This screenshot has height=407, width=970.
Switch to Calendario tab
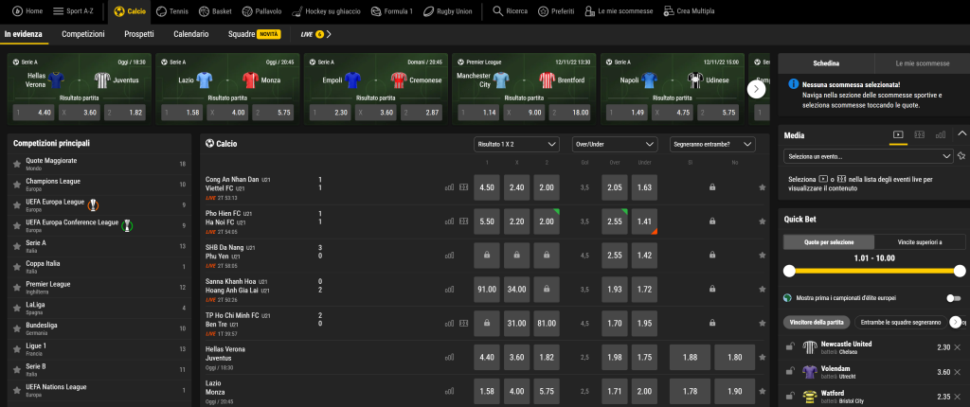[x=191, y=34]
